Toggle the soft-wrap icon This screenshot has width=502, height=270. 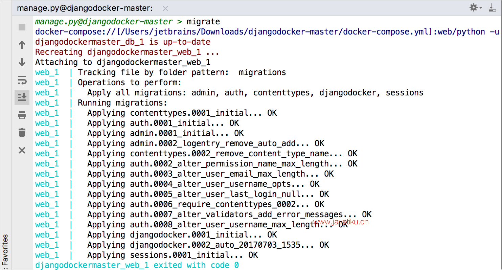click(x=22, y=80)
